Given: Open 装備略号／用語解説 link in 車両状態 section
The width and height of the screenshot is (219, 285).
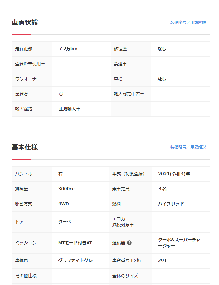Looking at the screenshot, I should pyautogui.click(x=188, y=23).
